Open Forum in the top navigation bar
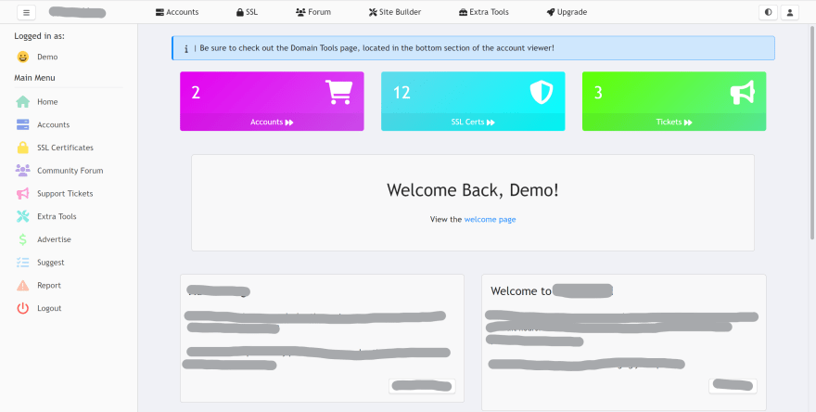Image resolution: width=816 pixels, height=412 pixels. click(x=313, y=12)
